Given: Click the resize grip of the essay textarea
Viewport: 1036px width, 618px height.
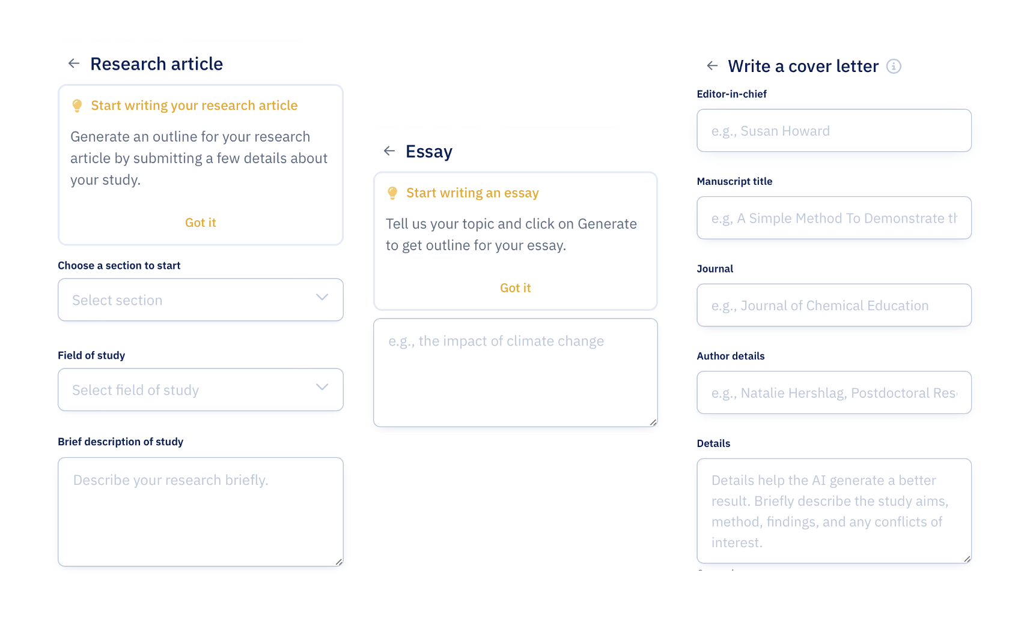Looking at the screenshot, I should click(x=652, y=423).
